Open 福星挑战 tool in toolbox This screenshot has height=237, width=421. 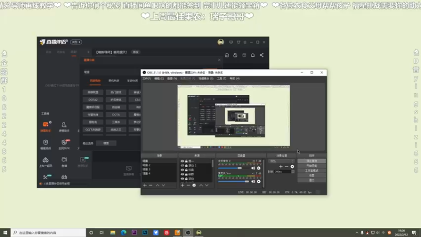46,144
